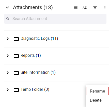Image resolution: width=109 pixels, height=107 pixels.
Task: Open the Attachments more-options menu
Action: tap(105, 8)
